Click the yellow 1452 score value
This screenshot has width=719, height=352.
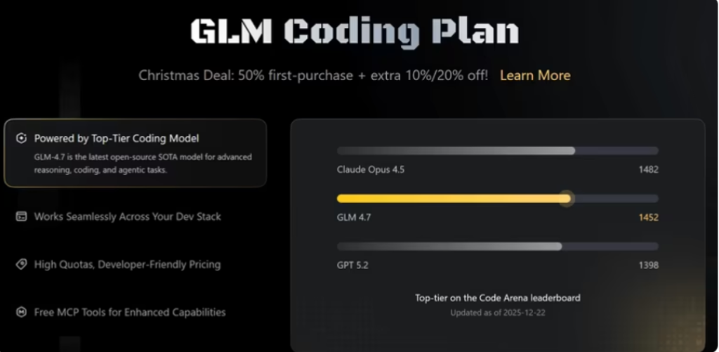point(648,217)
